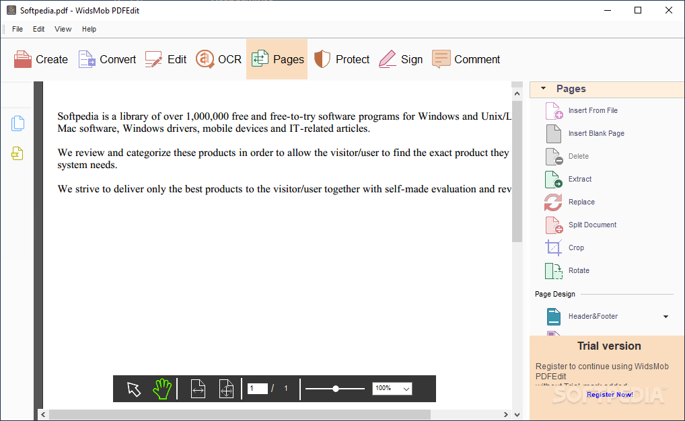The image size is (685, 421).
Task: Click the Register Now! link
Action: [610, 394]
